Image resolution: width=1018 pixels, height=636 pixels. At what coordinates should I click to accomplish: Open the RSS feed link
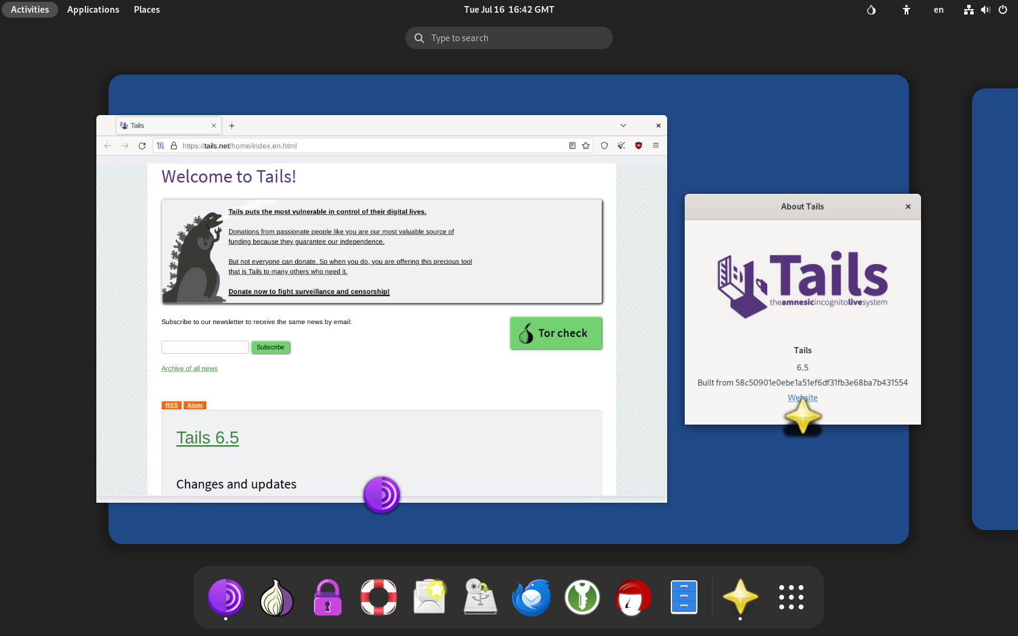pyautogui.click(x=171, y=405)
